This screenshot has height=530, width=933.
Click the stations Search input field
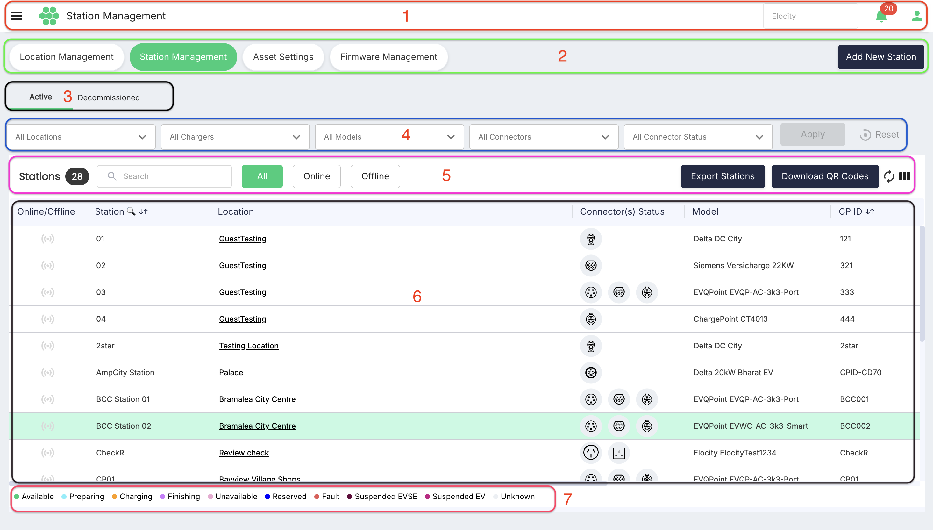click(x=164, y=176)
